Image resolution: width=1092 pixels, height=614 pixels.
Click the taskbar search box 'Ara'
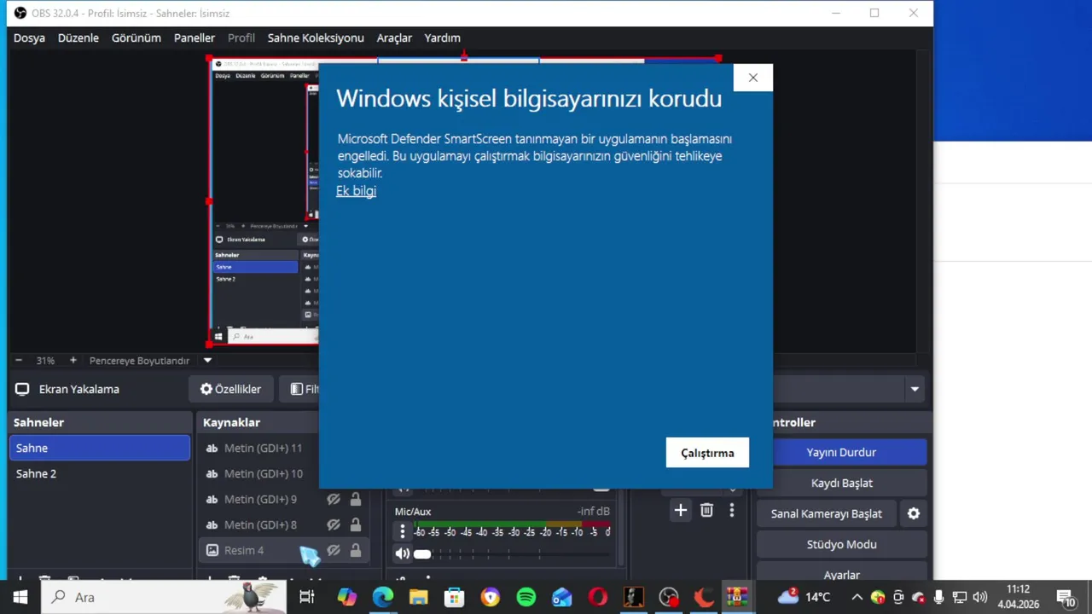click(164, 597)
